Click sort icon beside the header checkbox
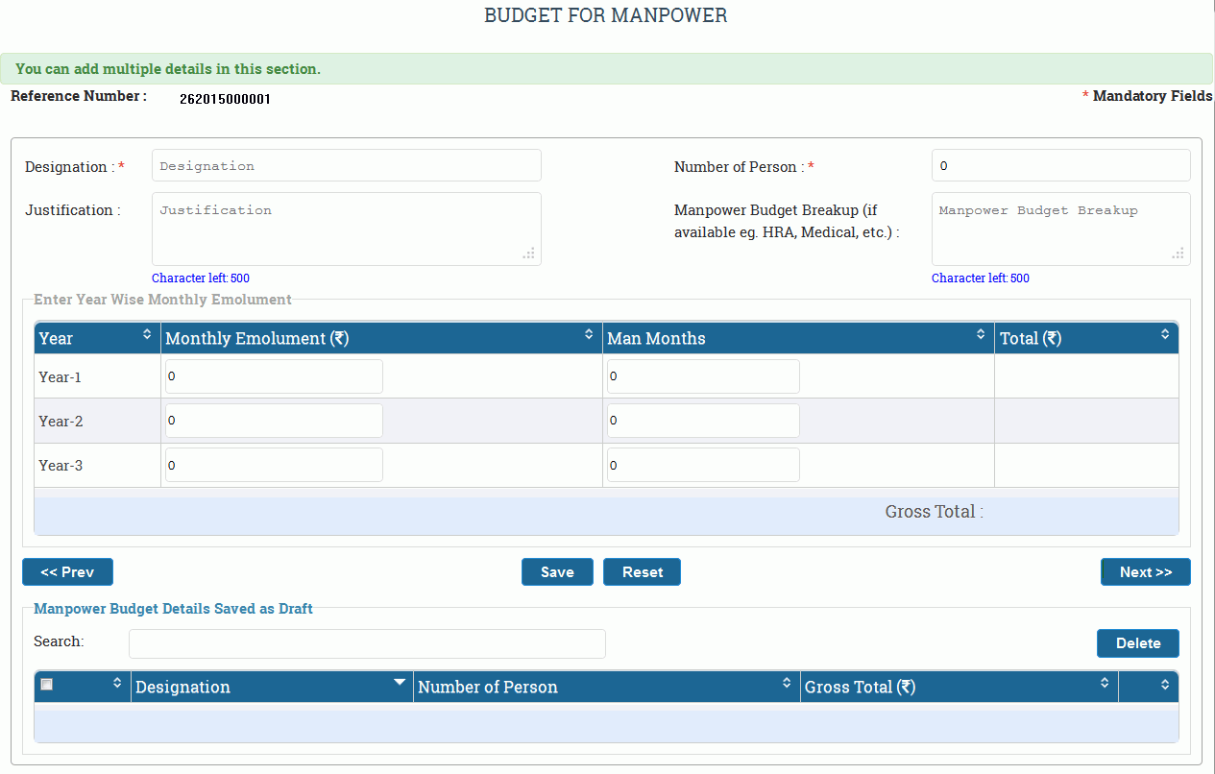The width and height of the screenshot is (1215, 774). (x=117, y=683)
